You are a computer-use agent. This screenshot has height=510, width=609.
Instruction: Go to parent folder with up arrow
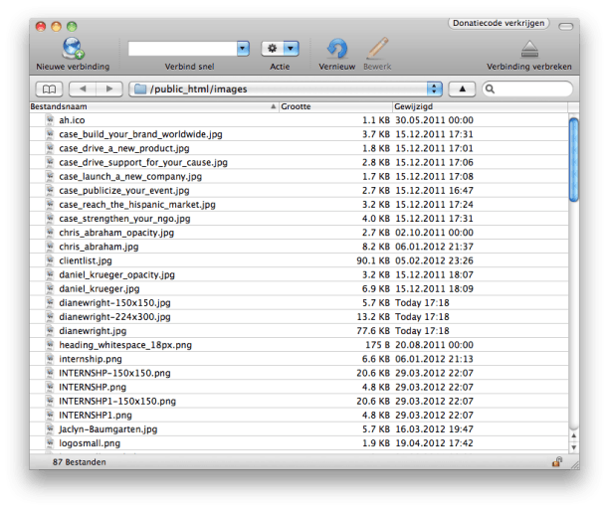pos(462,88)
